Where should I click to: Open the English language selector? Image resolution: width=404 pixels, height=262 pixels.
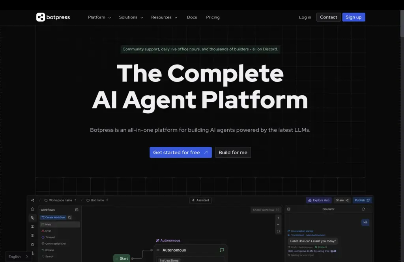[x=18, y=256]
